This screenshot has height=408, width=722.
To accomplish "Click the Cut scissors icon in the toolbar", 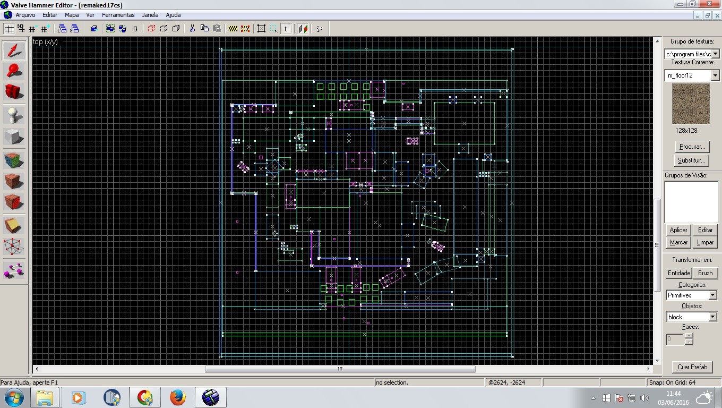I will (x=192, y=29).
